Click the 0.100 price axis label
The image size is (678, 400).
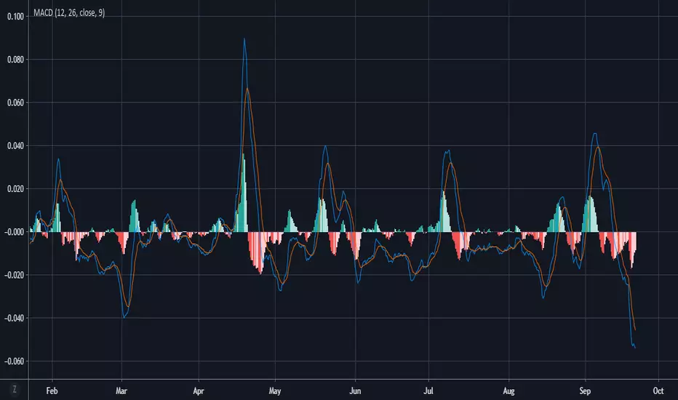click(x=15, y=17)
